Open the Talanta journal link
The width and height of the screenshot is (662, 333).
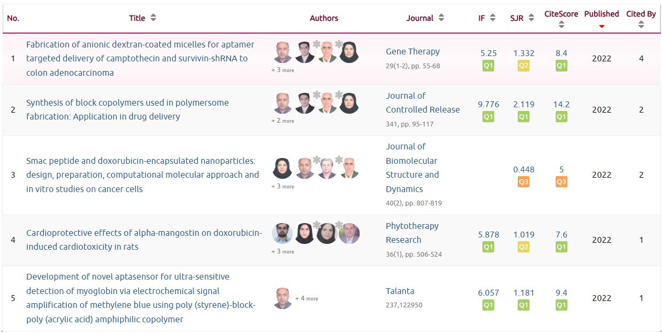tap(400, 291)
